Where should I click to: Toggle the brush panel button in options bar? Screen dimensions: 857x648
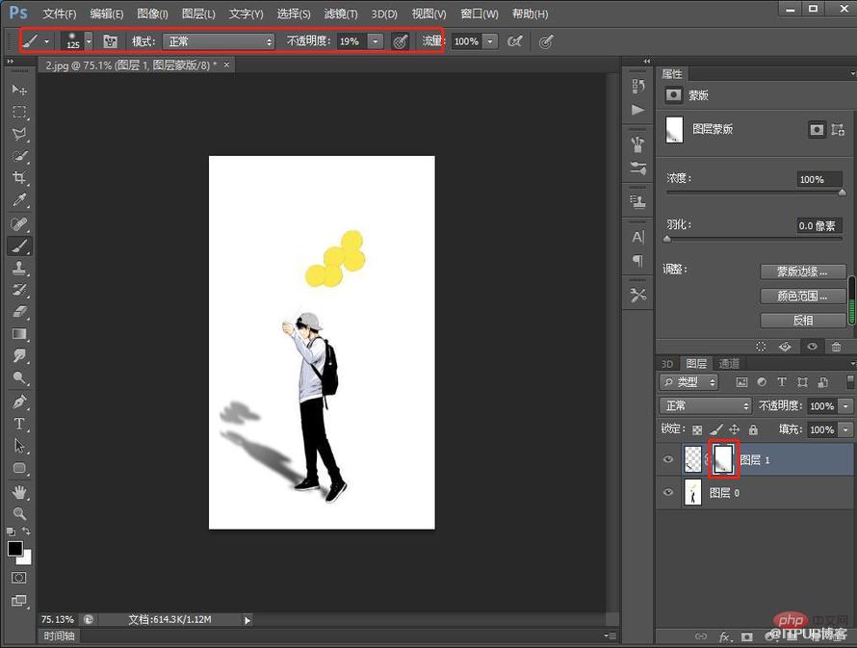pos(111,41)
